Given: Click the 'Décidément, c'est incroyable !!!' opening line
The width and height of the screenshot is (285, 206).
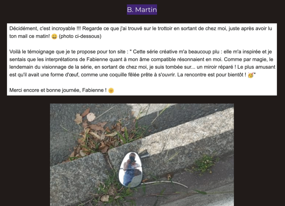Looking at the screenshot, I should pyautogui.click(x=45, y=28).
